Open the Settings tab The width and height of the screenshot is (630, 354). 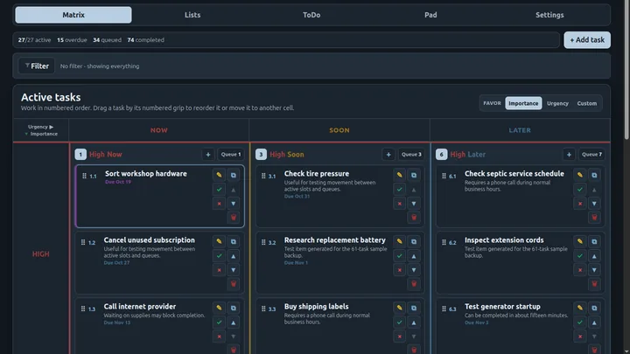(549, 15)
